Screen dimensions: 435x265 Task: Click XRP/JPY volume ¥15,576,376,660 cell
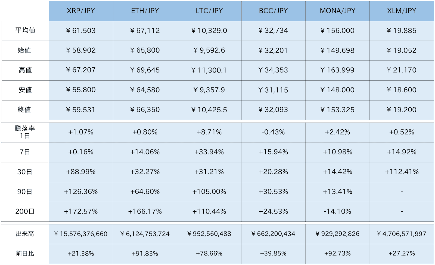(x=81, y=234)
